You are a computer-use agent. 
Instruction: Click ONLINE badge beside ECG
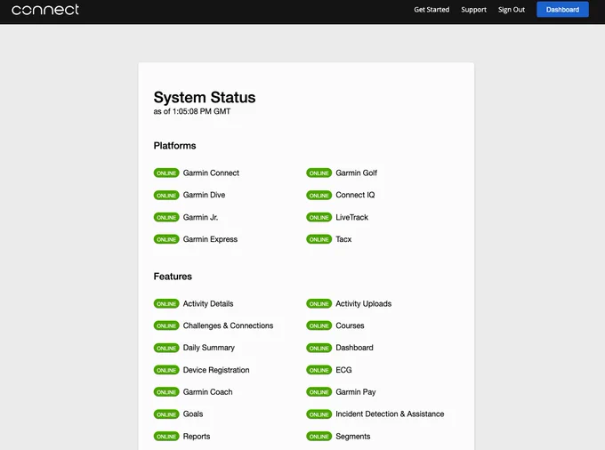click(319, 370)
